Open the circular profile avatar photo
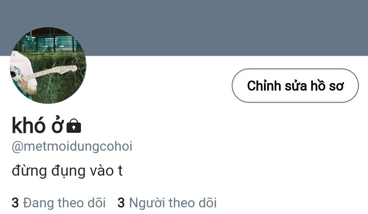This screenshot has height=214, width=368. point(48,65)
